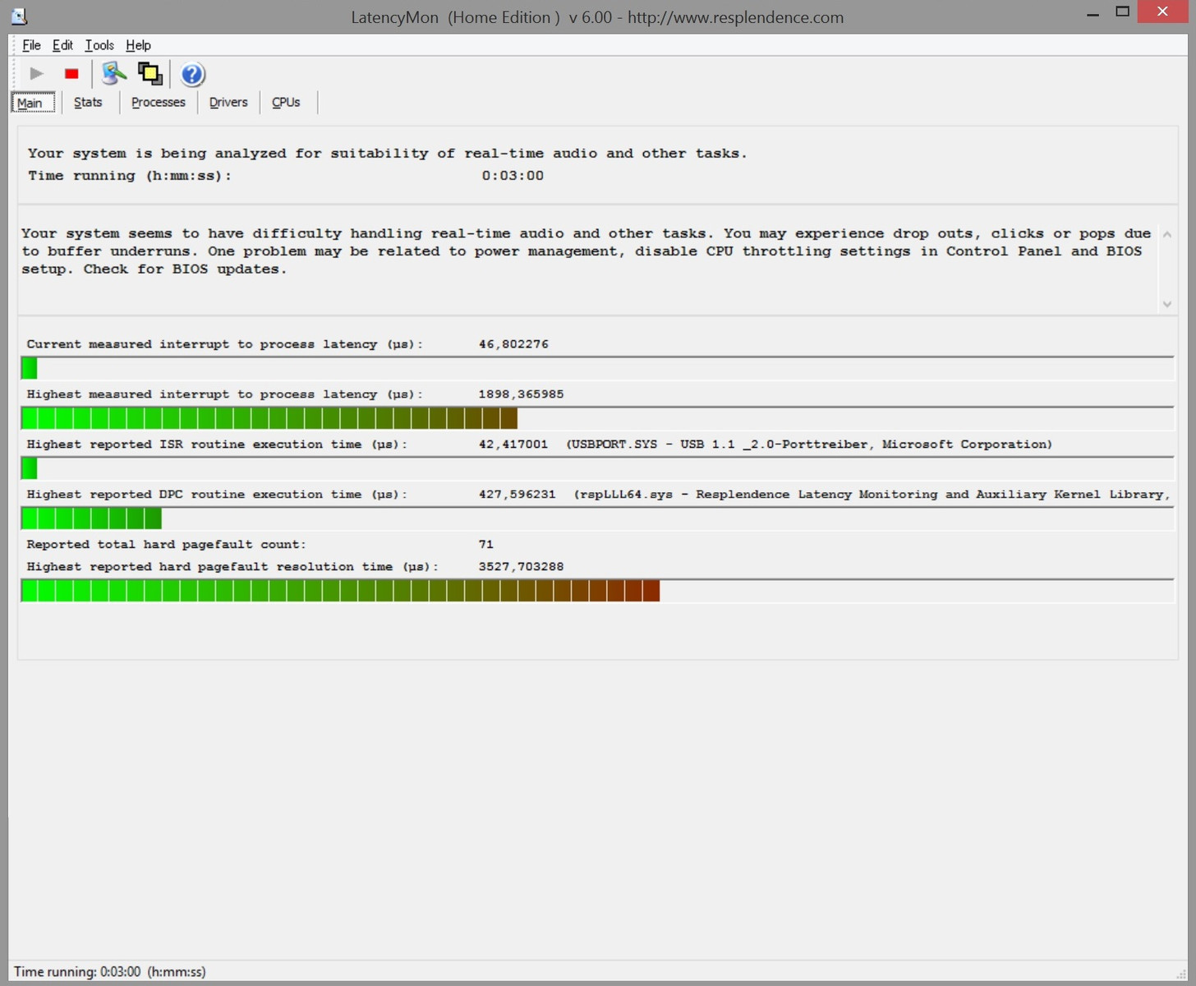Close the LatencyMon window

(1162, 12)
